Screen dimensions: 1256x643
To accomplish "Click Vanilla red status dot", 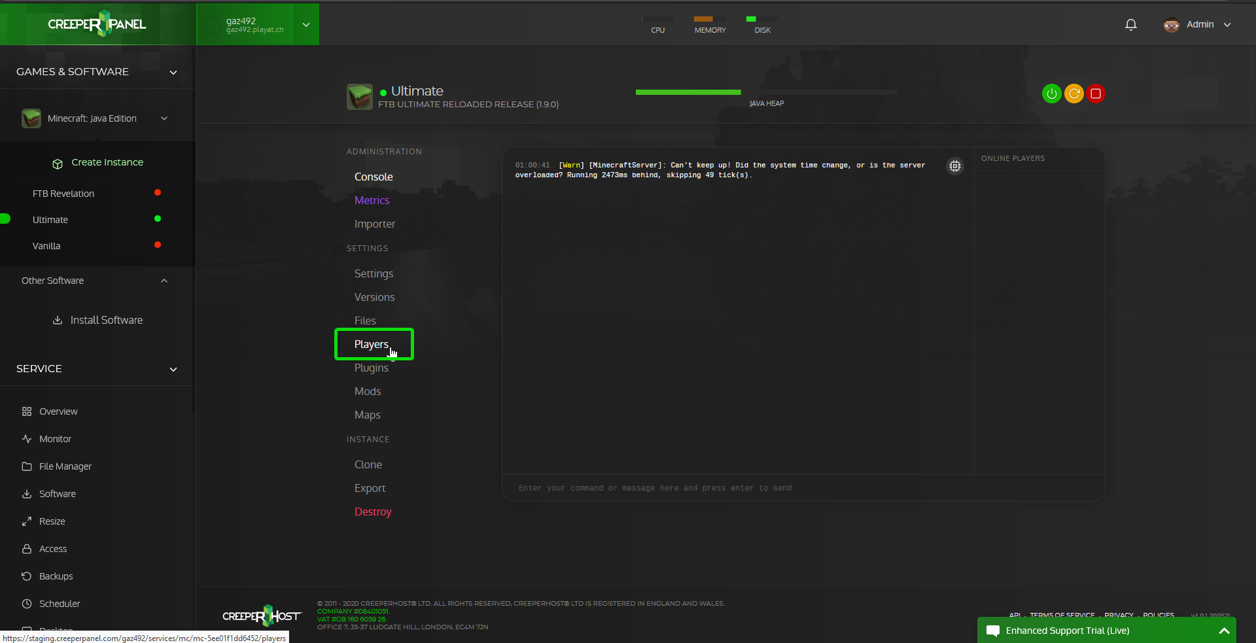I will click(158, 245).
